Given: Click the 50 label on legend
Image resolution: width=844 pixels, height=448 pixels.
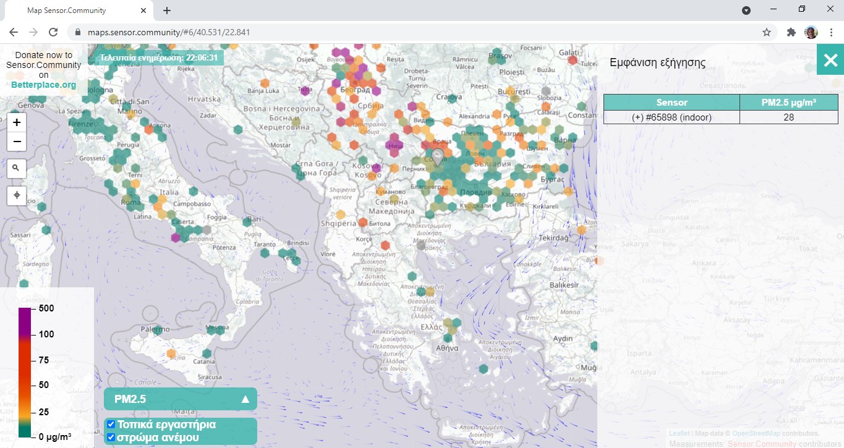Looking at the screenshot, I should (x=44, y=384).
